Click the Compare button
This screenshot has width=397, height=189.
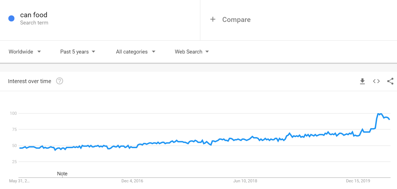236,20
